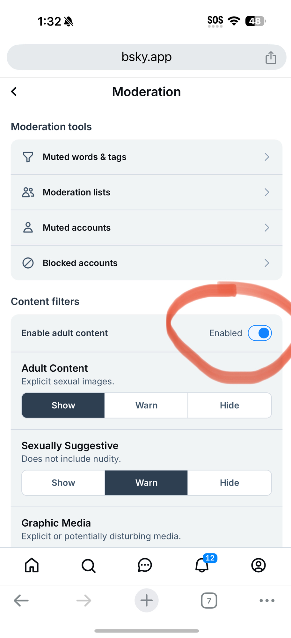Expand the Moderation lists chevron
Viewport: 291px width, 638px height.
pyautogui.click(x=267, y=192)
